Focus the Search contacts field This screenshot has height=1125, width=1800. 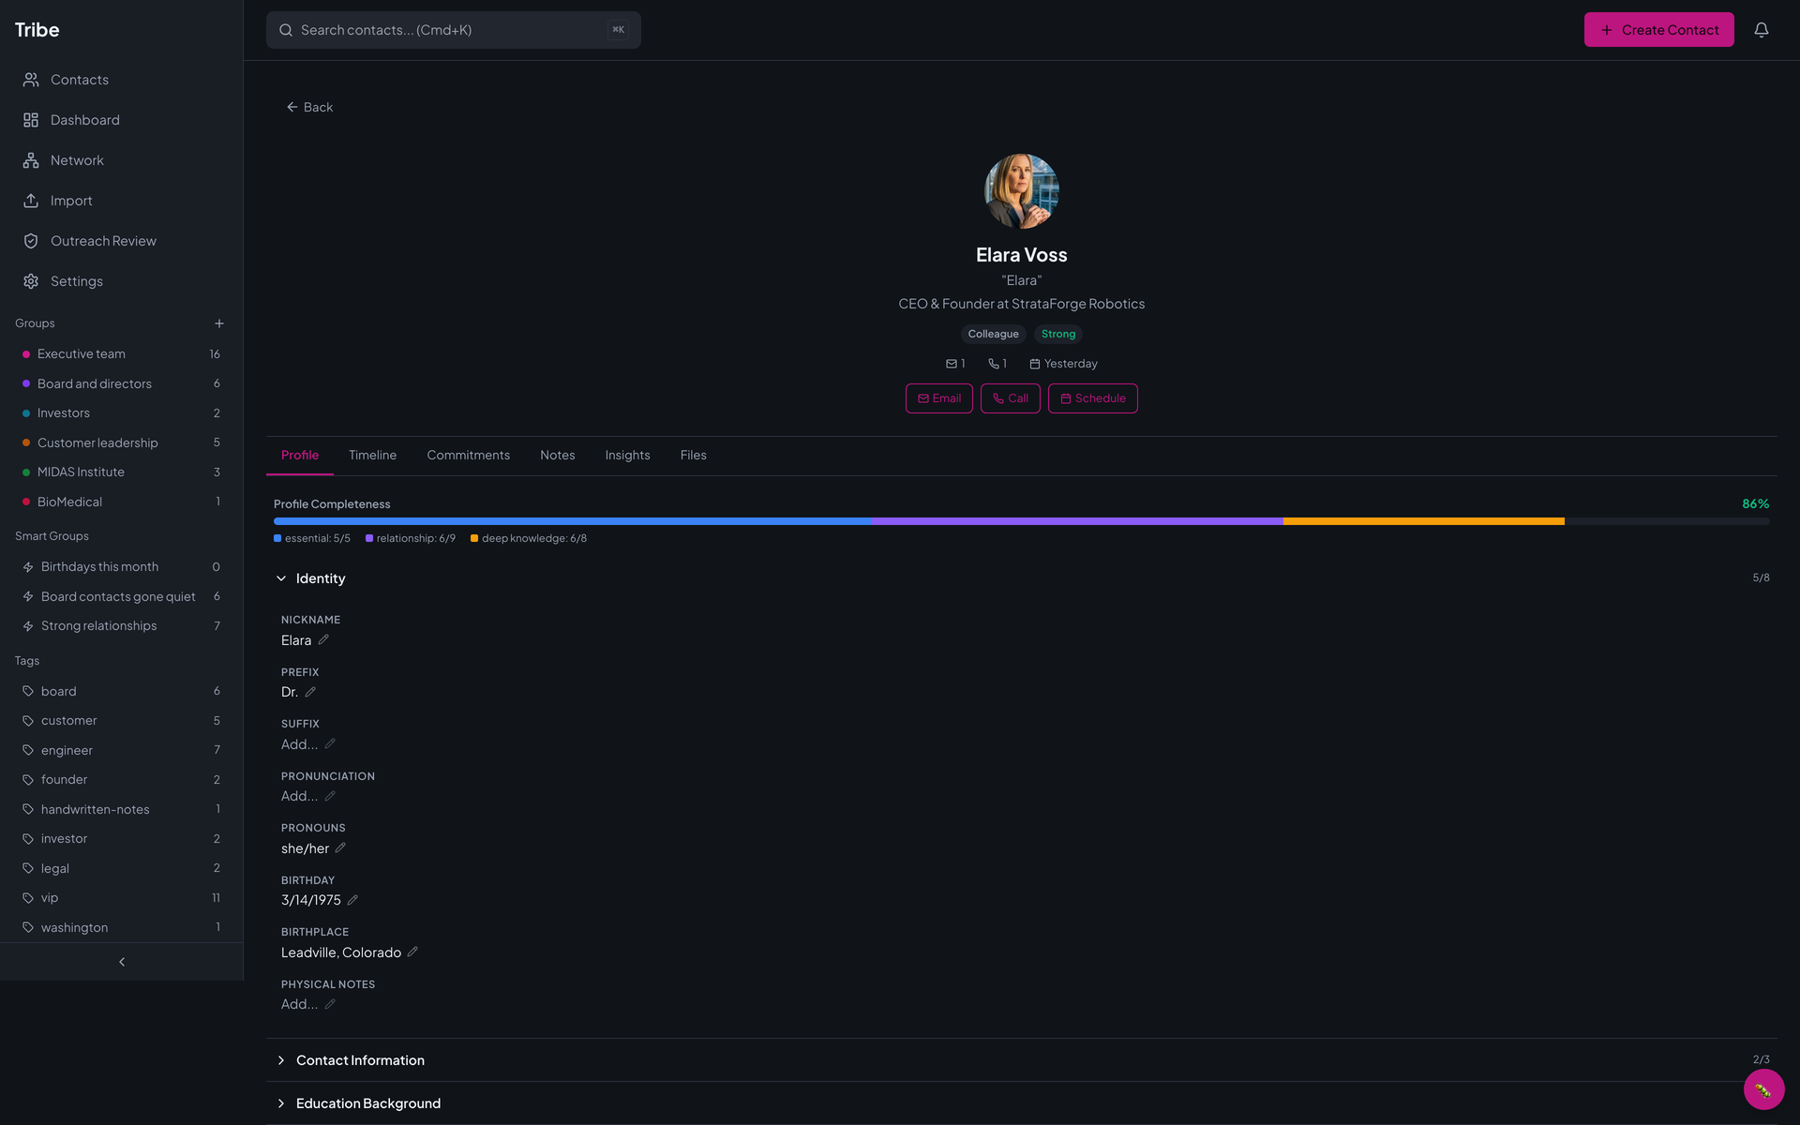click(454, 30)
